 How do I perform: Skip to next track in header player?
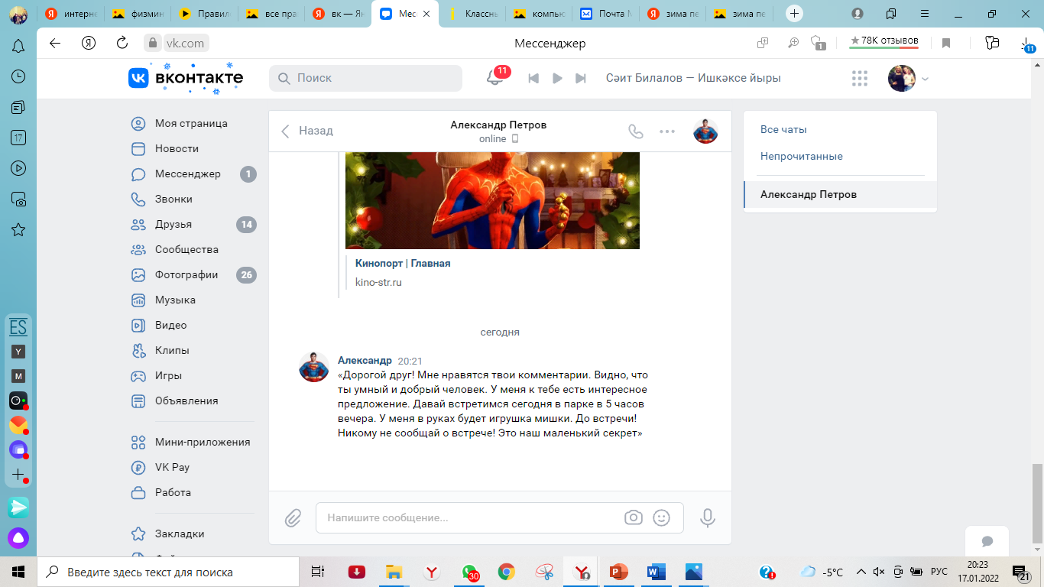[581, 78]
